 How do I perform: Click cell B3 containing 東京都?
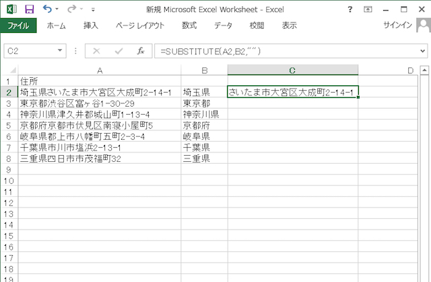tap(204, 103)
